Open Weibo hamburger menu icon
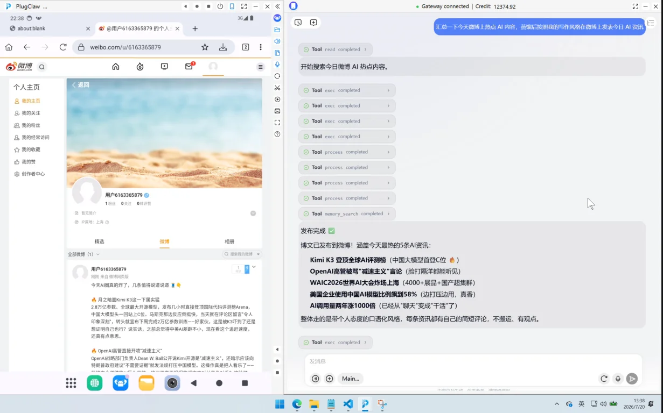 pyautogui.click(x=261, y=67)
